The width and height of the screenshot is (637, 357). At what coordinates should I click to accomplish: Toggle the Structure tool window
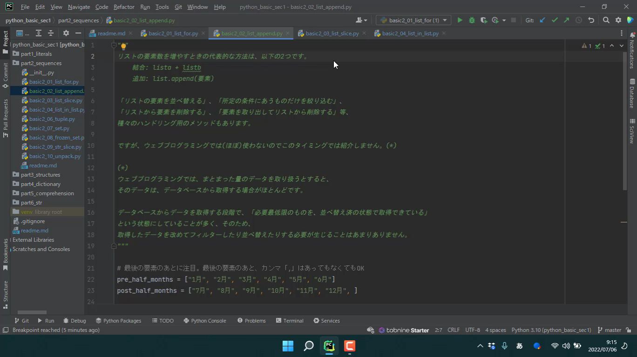6,292
